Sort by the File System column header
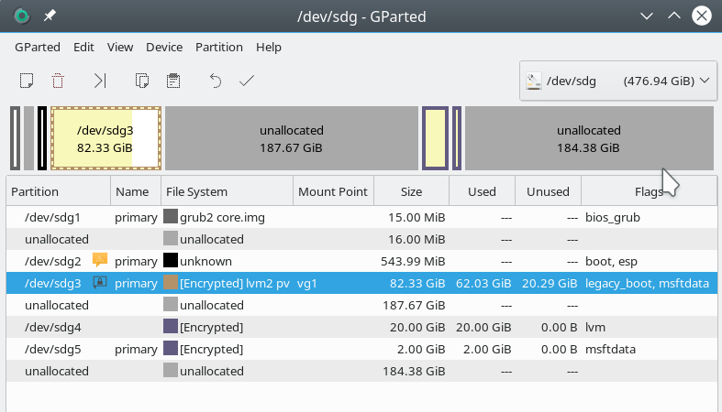This screenshot has width=722, height=412. click(227, 191)
